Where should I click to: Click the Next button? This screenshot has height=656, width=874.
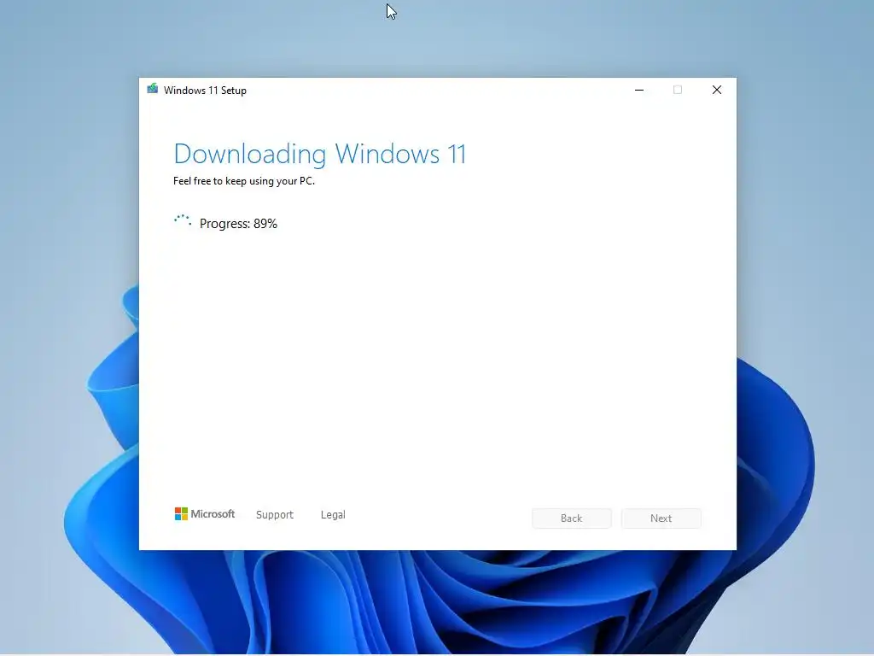661,518
